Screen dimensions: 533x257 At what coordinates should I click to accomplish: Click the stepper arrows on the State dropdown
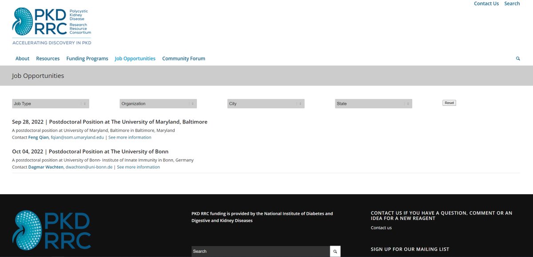[408, 103]
